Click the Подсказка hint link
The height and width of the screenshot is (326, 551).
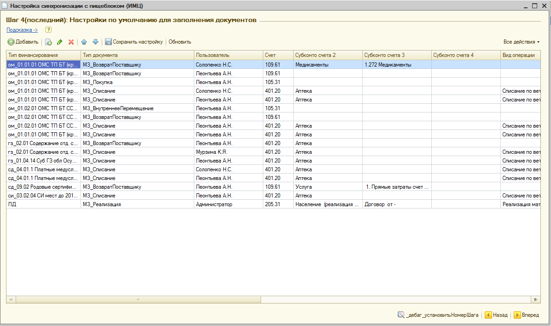(x=22, y=30)
